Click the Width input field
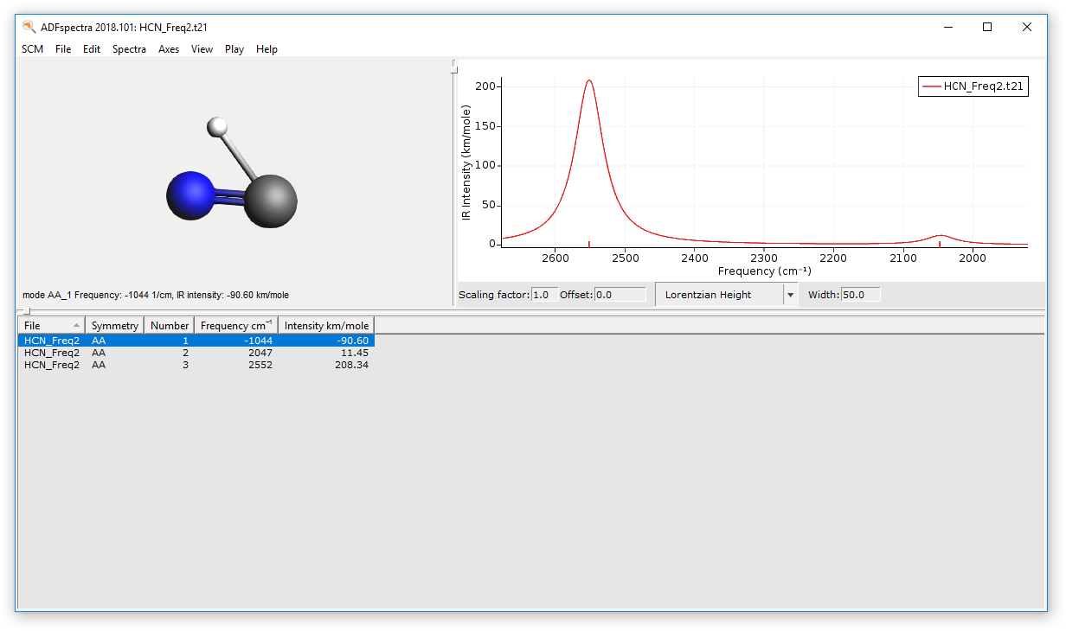The image size is (1066, 631). click(x=860, y=295)
